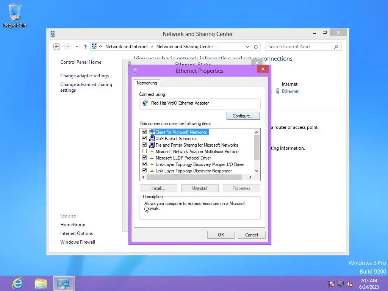Viewport: 388px width, 291px height.
Task: Go back in Network and Sharing Center
Action: click(x=57, y=47)
